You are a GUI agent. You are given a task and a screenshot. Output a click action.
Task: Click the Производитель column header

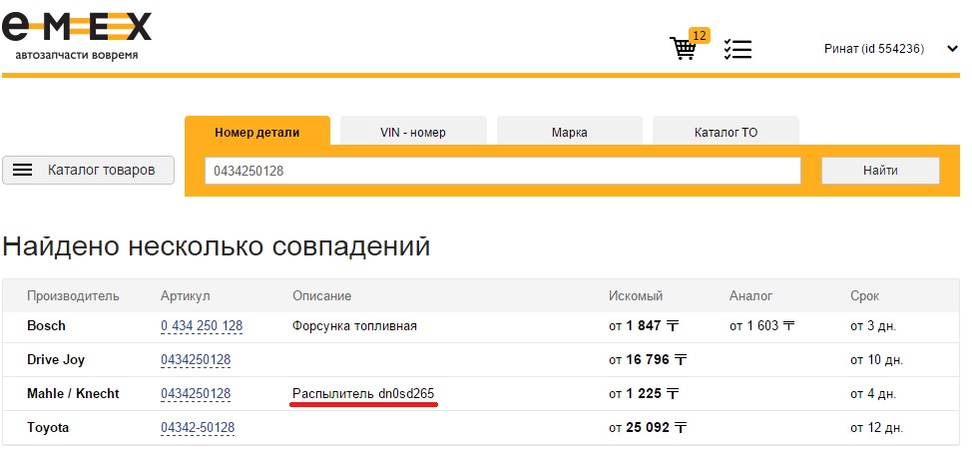[x=73, y=296]
